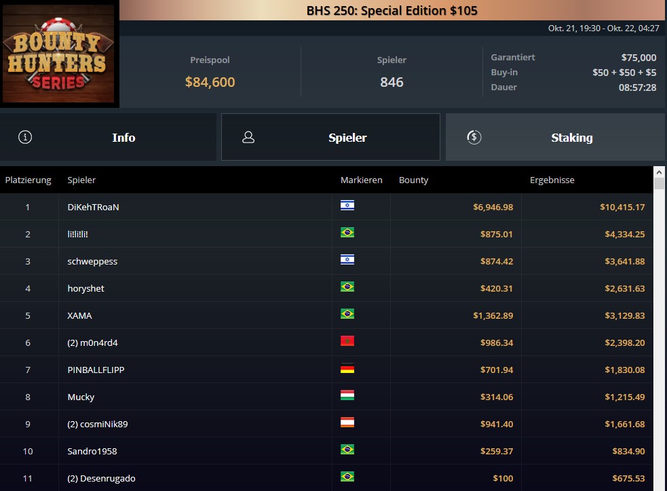Select player schweppess
This screenshot has height=491, width=667.
click(x=92, y=262)
